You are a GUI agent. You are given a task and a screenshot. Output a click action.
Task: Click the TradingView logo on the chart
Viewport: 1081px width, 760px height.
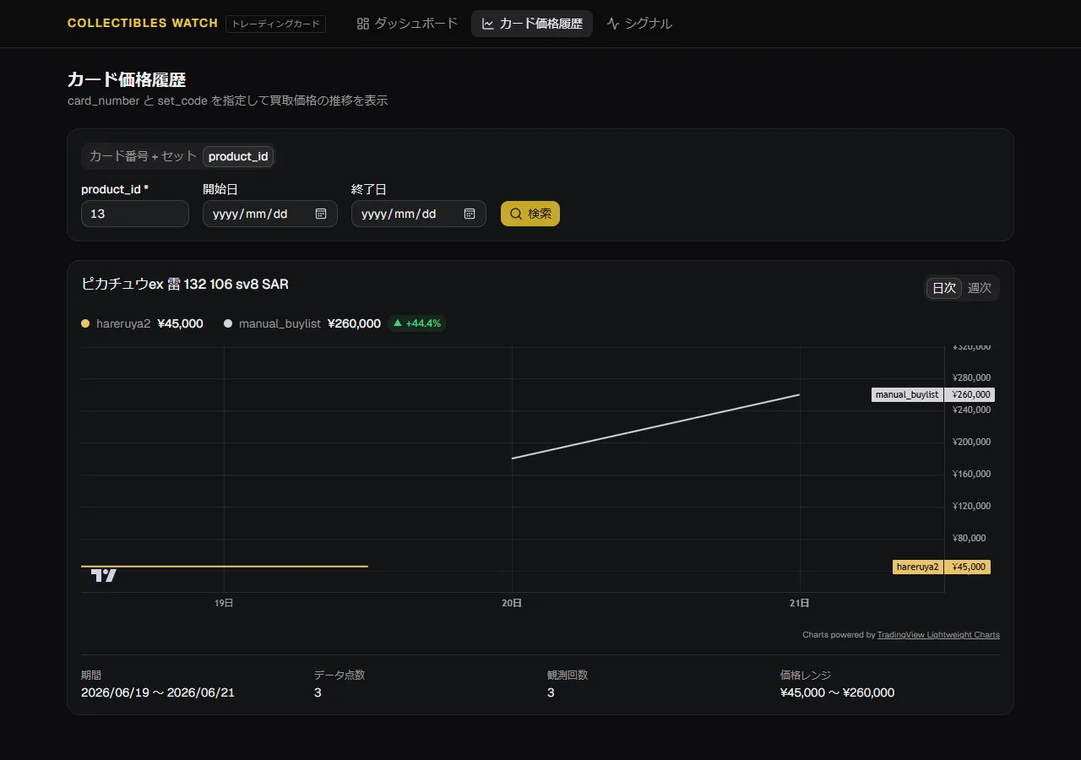(104, 575)
